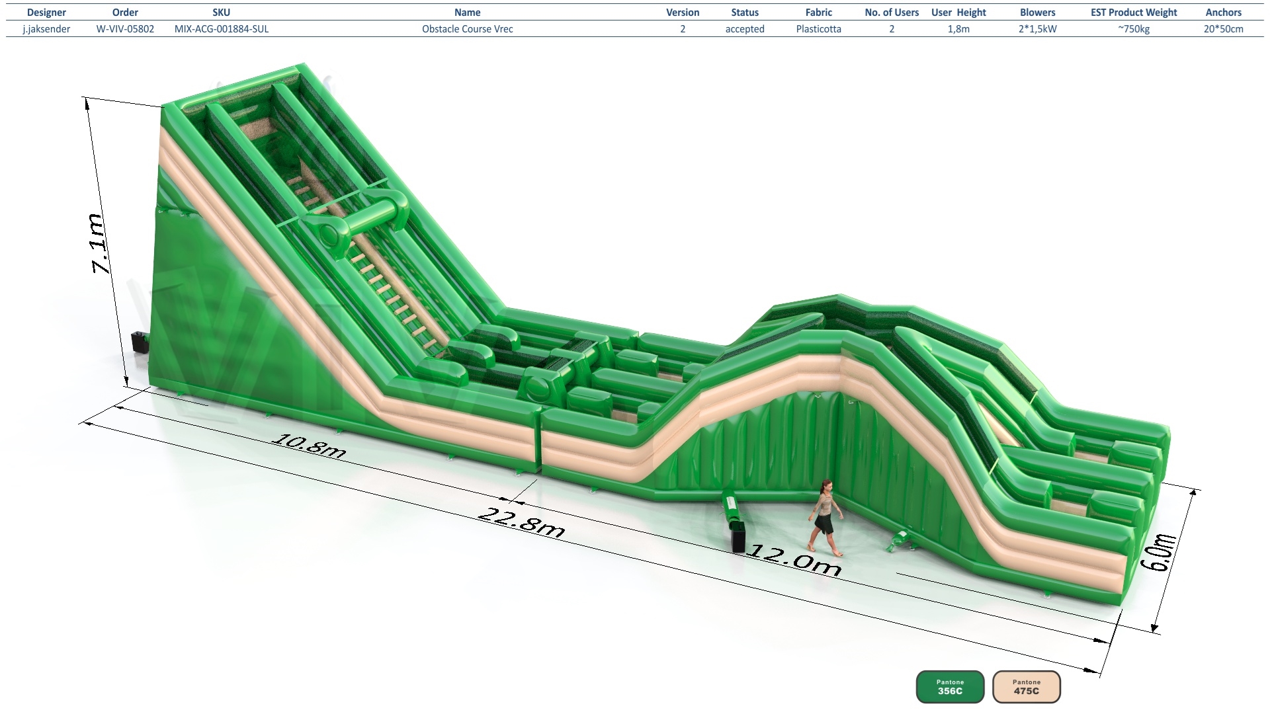Click the SKU column header
The width and height of the screenshot is (1270, 714).
point(221,13)
